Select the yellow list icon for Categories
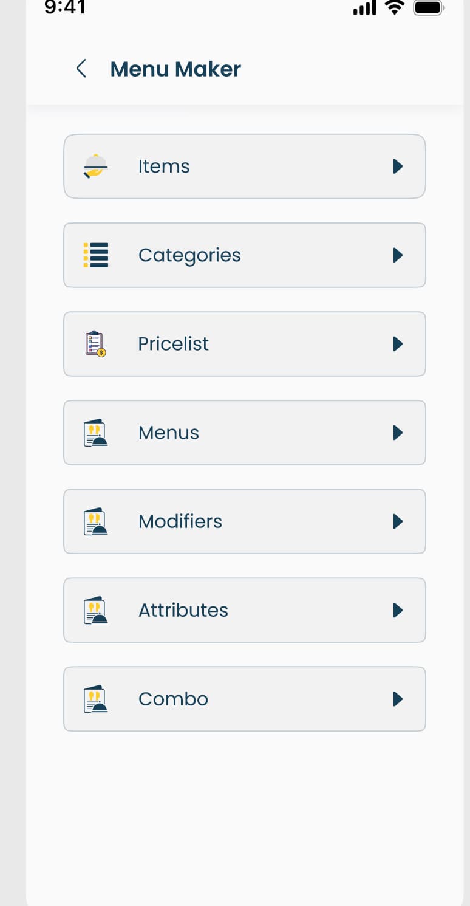Screen dimensions: 470x906 tap(95, 255)
